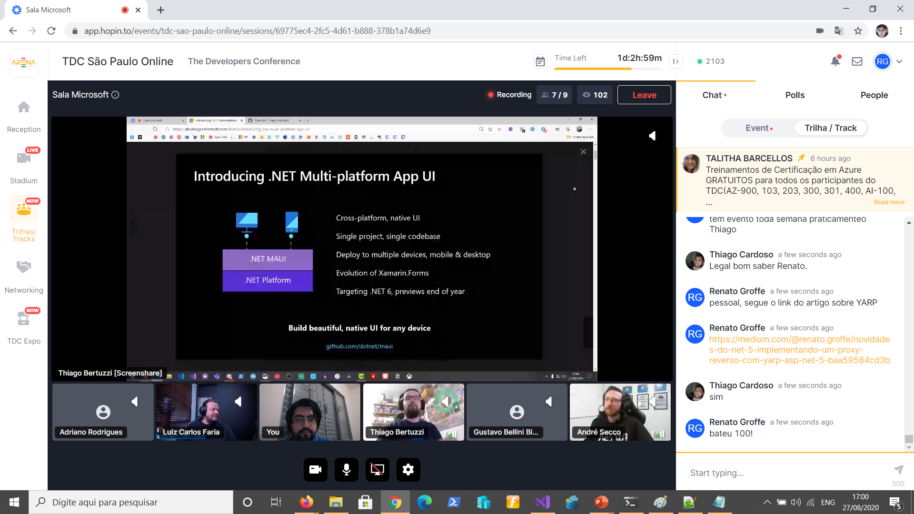Turn off your camera

(x=315, y=470)
